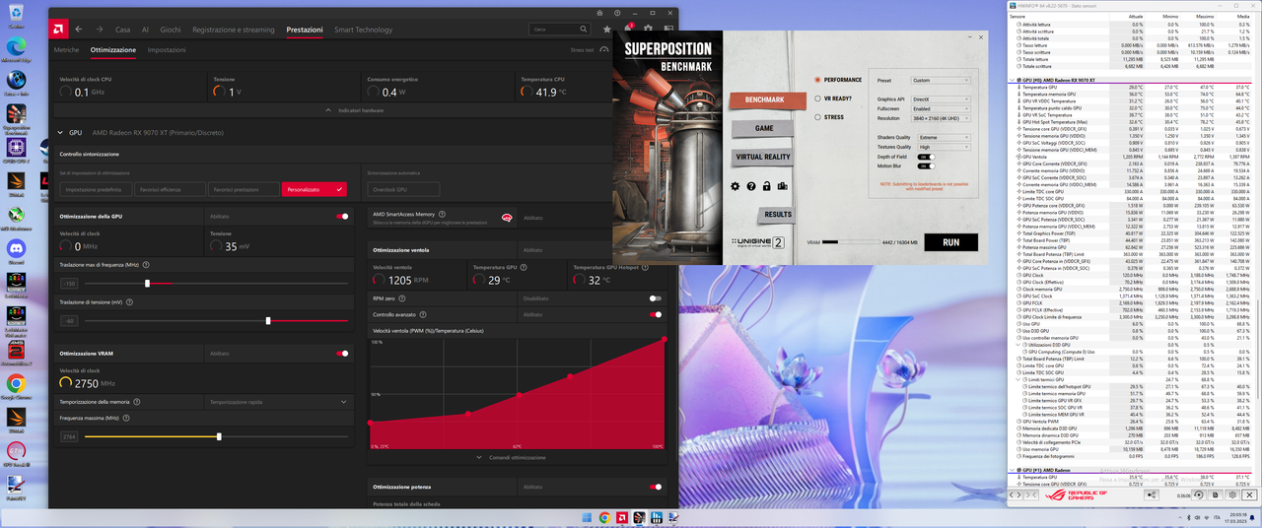Open Superposition leaderboard icon
1262x528 pixels.
pyautogui.click(x=783, y=186)
